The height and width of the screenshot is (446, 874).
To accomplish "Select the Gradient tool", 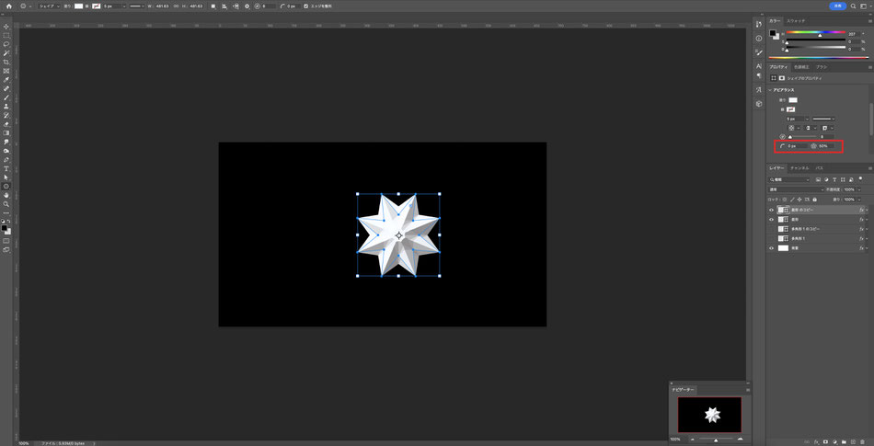I will (x=6, y=133).
